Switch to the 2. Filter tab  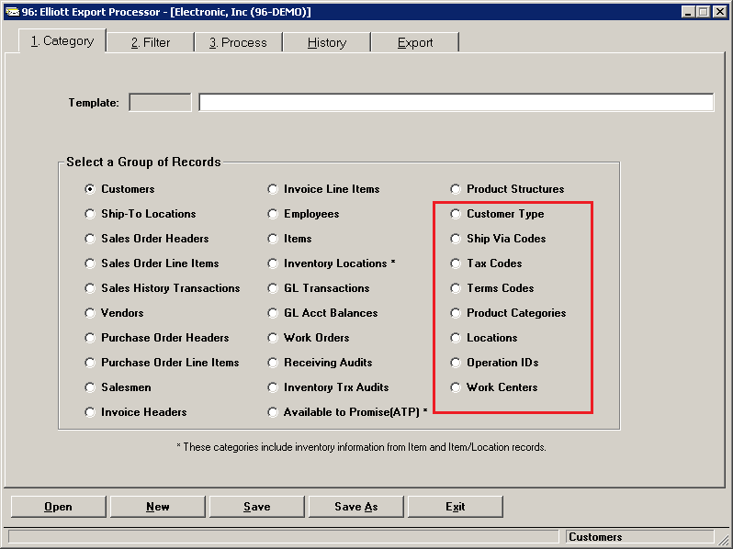click(151, 42)
